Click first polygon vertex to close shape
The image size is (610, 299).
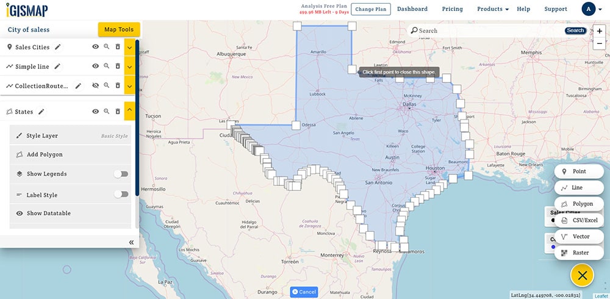(x=352, y=70)
